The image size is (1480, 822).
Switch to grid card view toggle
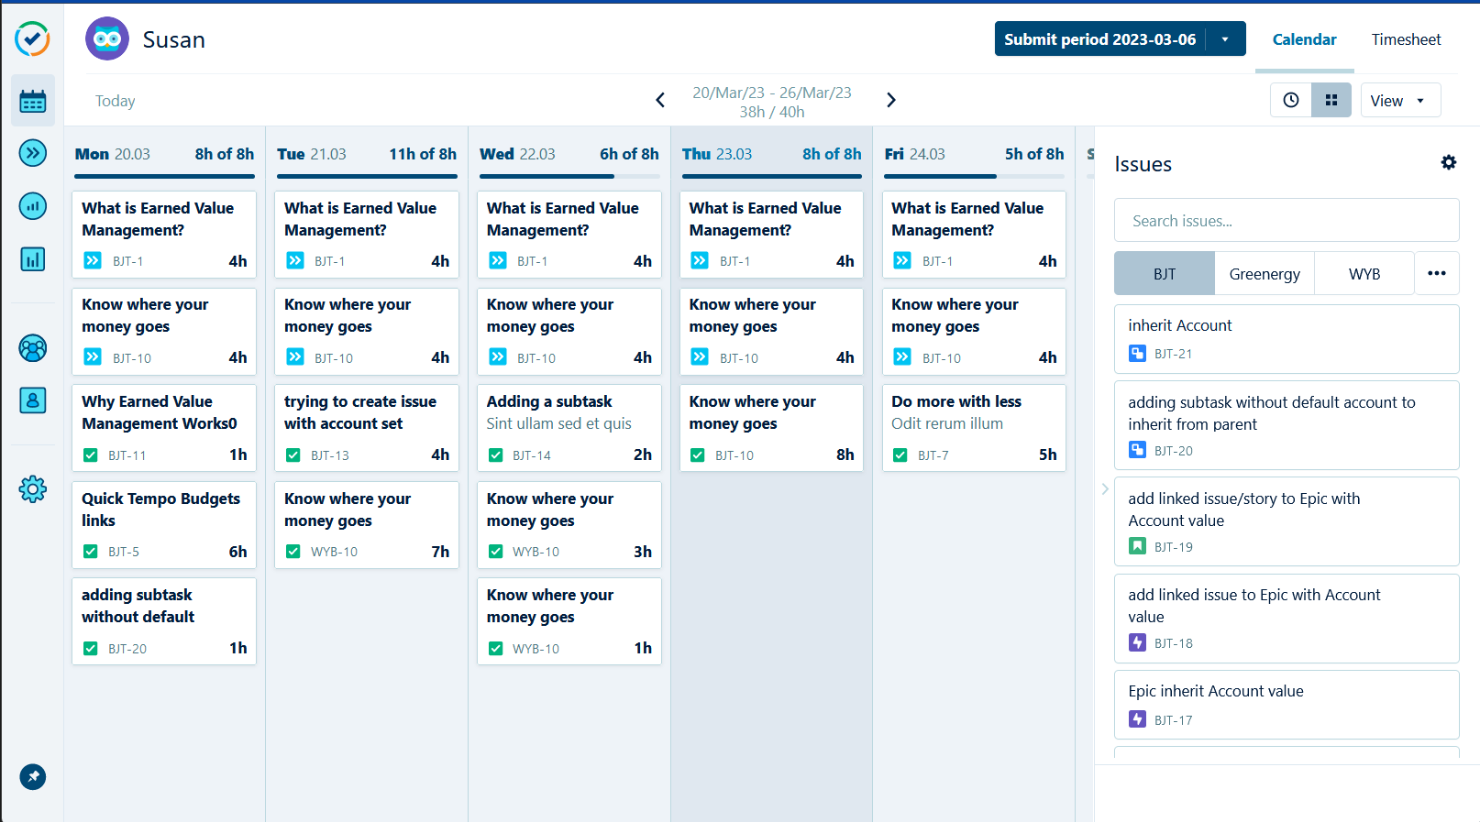(x=1331, y=100)
